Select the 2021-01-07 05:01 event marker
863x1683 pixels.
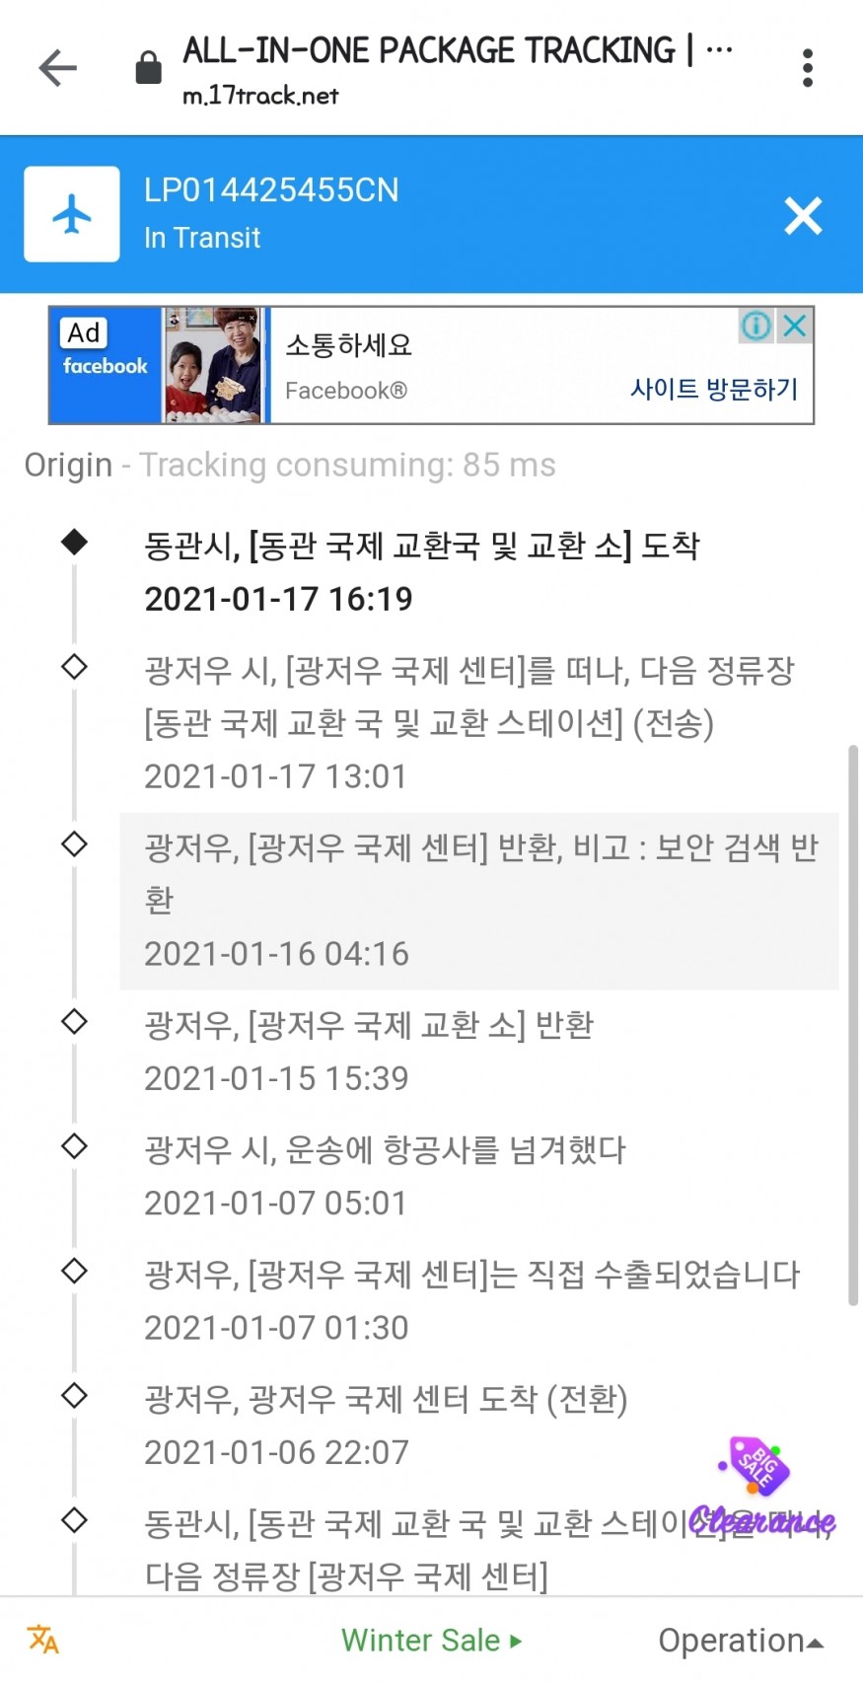[74, 1146]
